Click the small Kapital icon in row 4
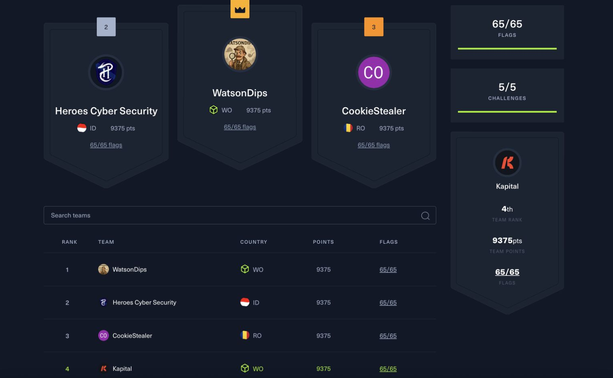This screenshot has width=613, height=378. [x=103, y=369]
